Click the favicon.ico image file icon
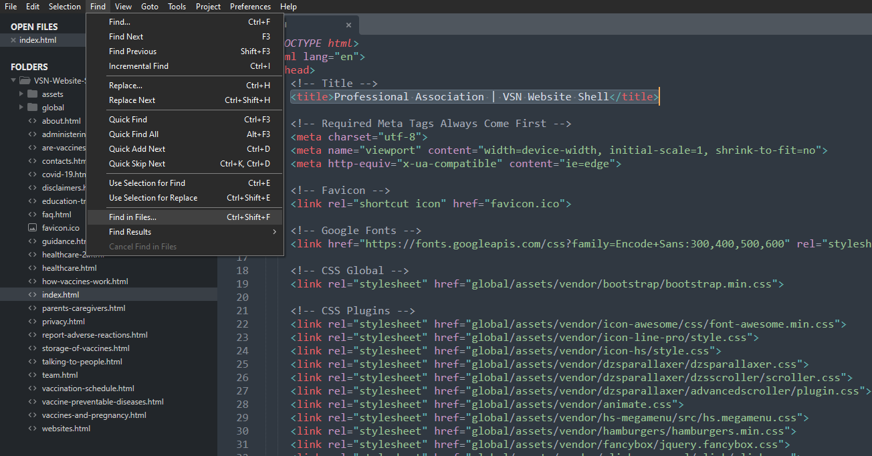872x456 pixels. [x=32, y=228]
